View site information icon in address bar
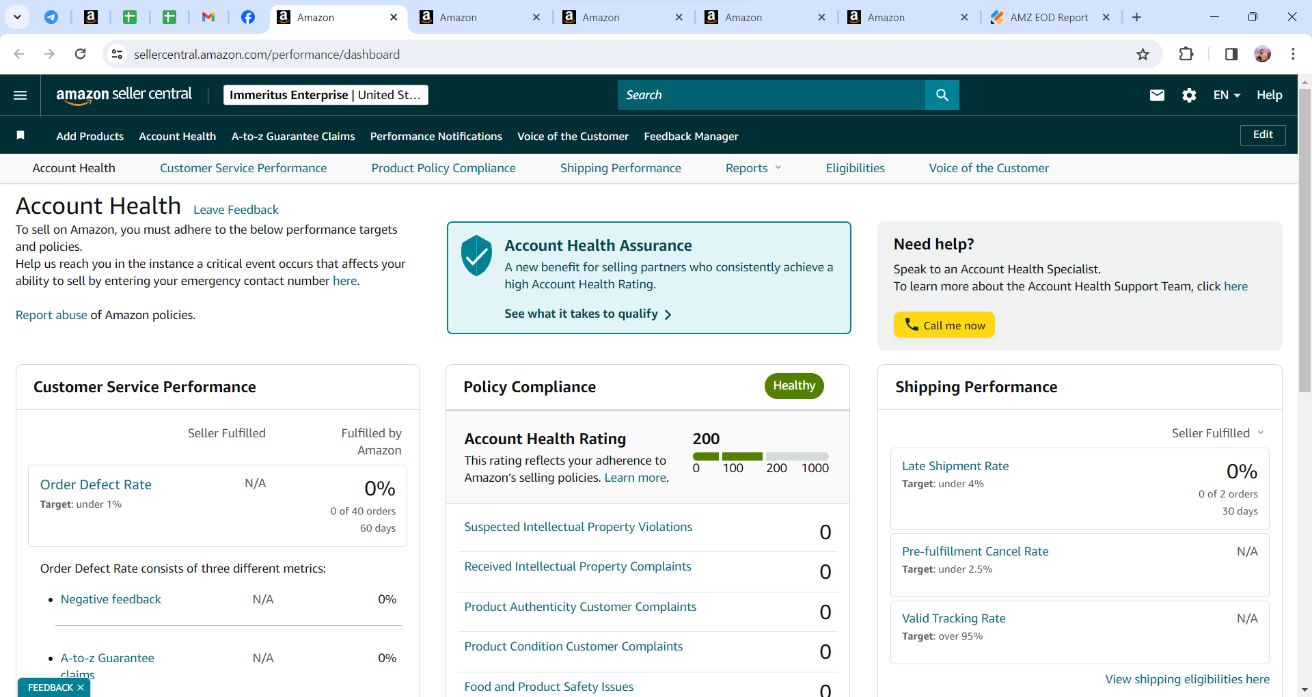Screen dimensions: 1312x697 point(118,54)
